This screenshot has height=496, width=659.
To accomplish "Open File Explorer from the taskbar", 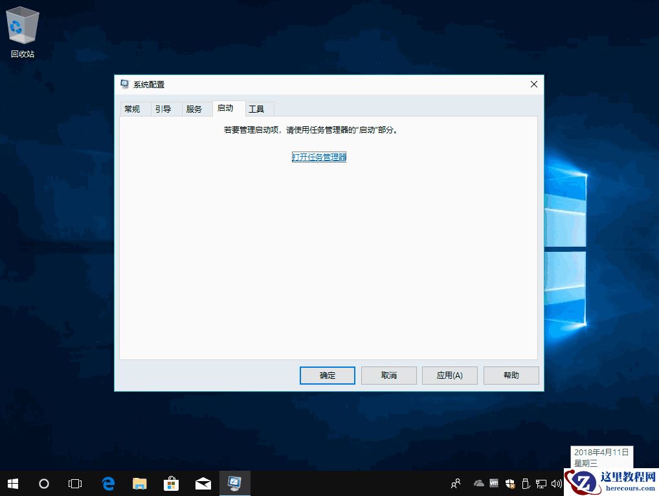I will pyautogui.click(x=139, y=484).
